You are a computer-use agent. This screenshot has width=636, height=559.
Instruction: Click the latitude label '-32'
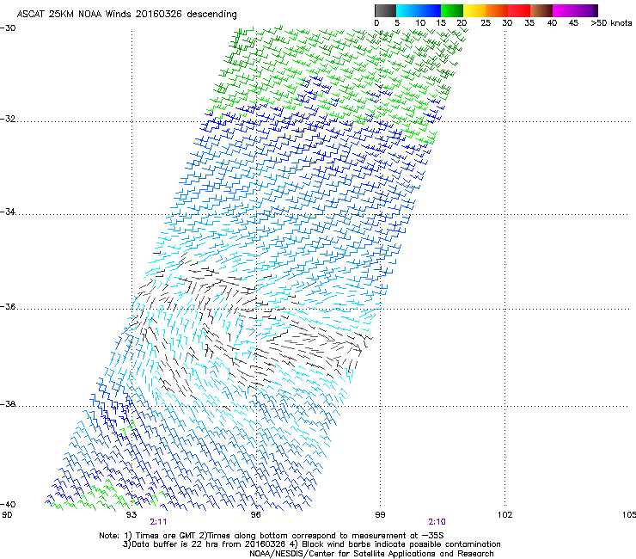[8, 119]
